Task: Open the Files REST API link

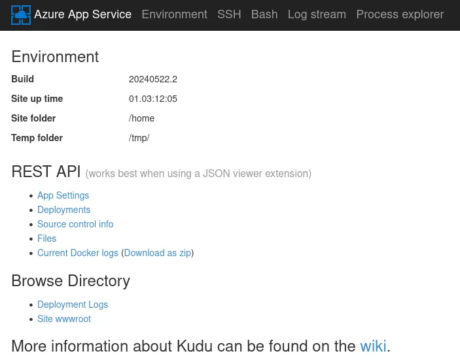Action: 46,239
